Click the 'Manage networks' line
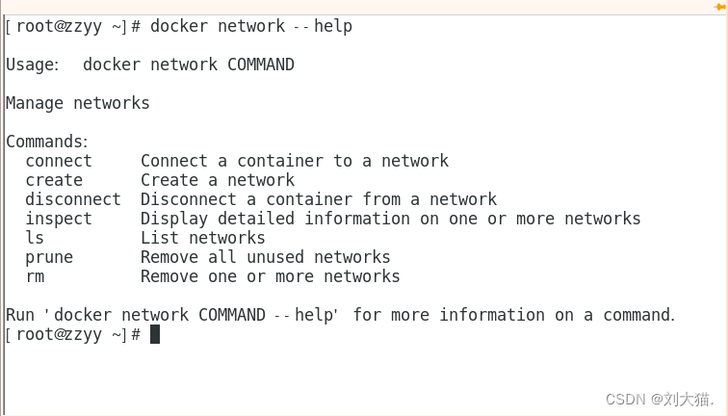Image resolution: width=728 pixels, height=416 pixels. [78, 103]
